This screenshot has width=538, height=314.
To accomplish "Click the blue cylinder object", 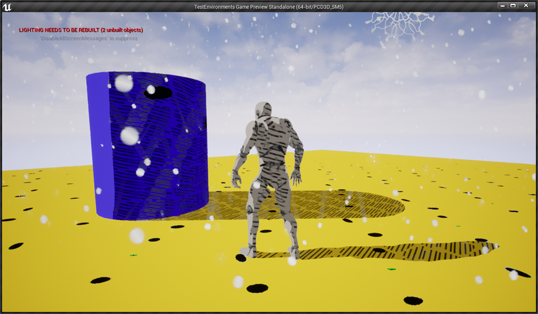I will point(147,145).
